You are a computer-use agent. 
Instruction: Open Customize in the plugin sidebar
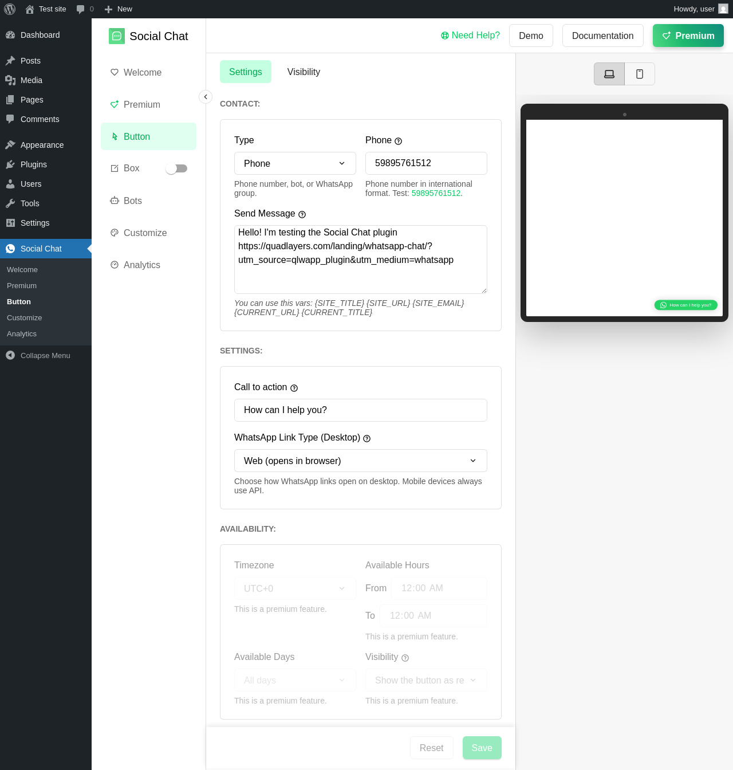(148, 233)
